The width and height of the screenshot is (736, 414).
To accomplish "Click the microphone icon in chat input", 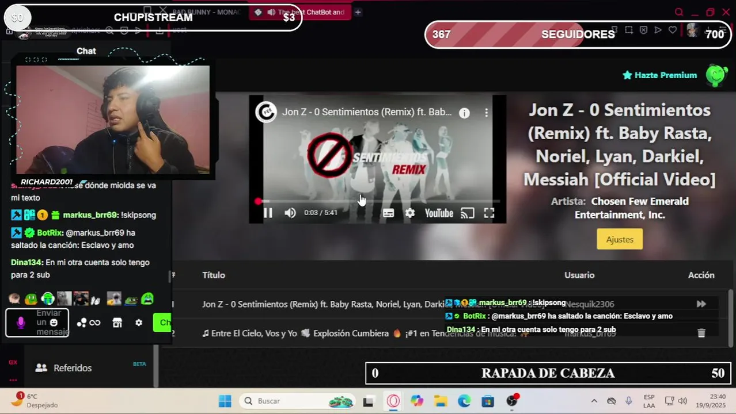I will [21, 323].
